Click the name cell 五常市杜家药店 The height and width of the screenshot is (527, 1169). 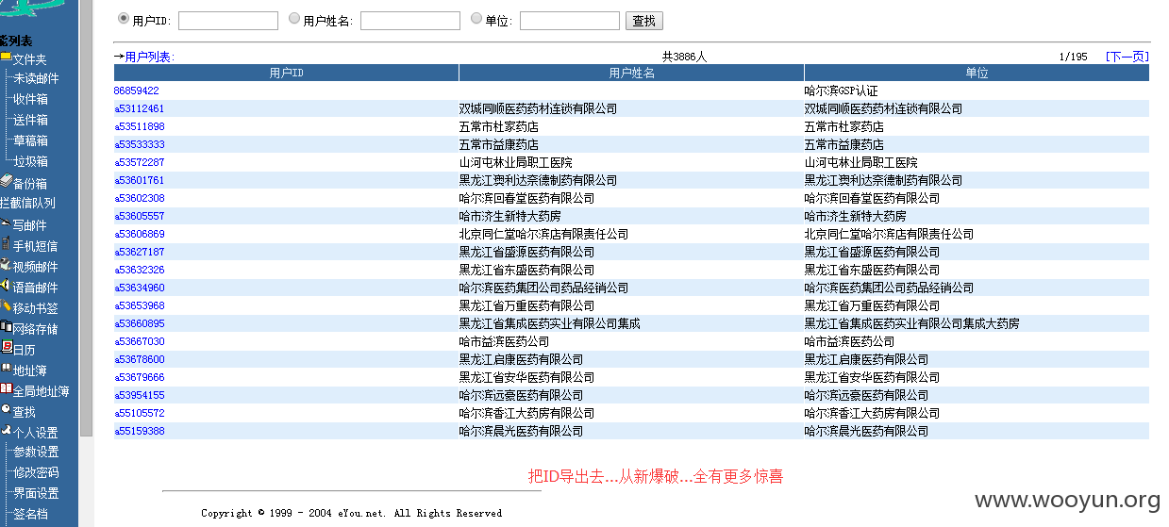pyautogui.click(x=499, y=126)
